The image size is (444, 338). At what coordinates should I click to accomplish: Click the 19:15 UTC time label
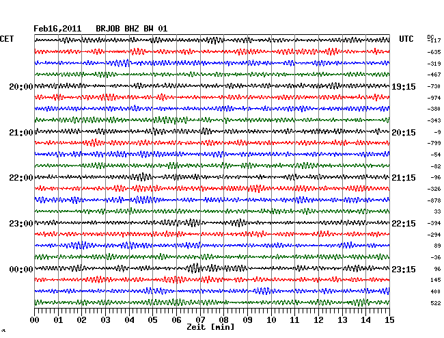point(404,86)
